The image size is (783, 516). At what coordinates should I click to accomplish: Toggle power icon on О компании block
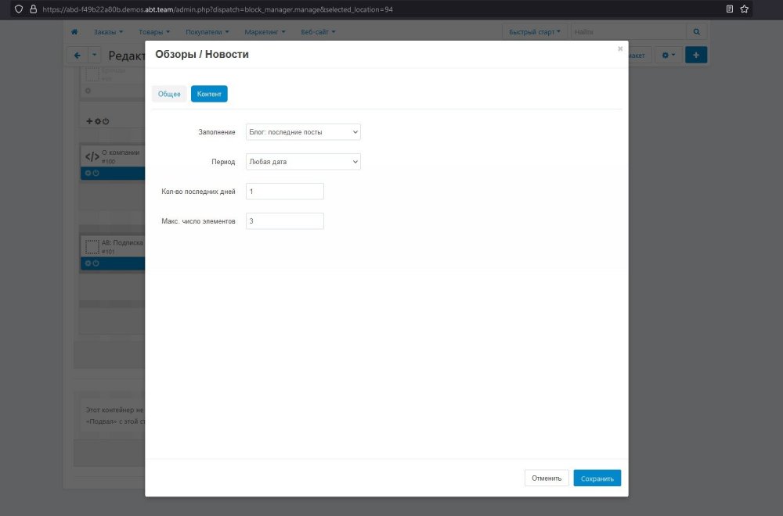click(x=96, y=174)
